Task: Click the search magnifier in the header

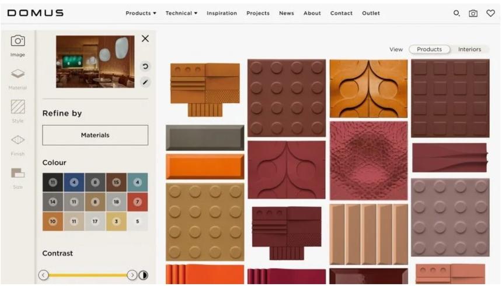Action: (x=456, y=13)
